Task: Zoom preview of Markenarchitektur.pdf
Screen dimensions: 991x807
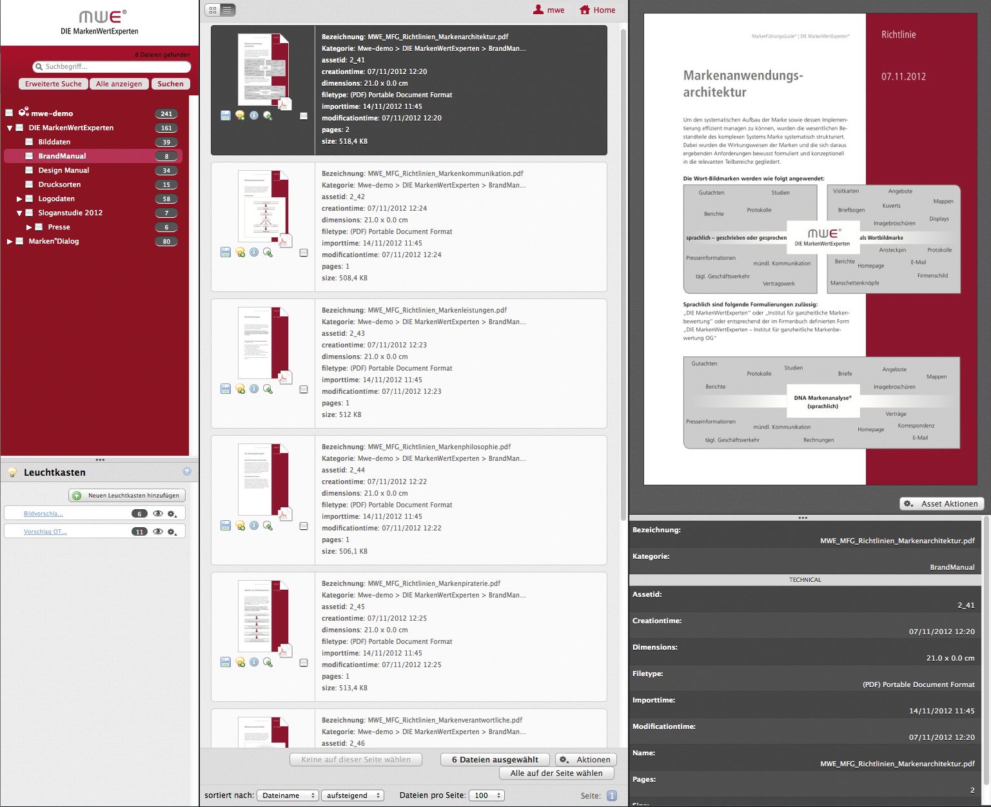Action: tap(268, 115)
